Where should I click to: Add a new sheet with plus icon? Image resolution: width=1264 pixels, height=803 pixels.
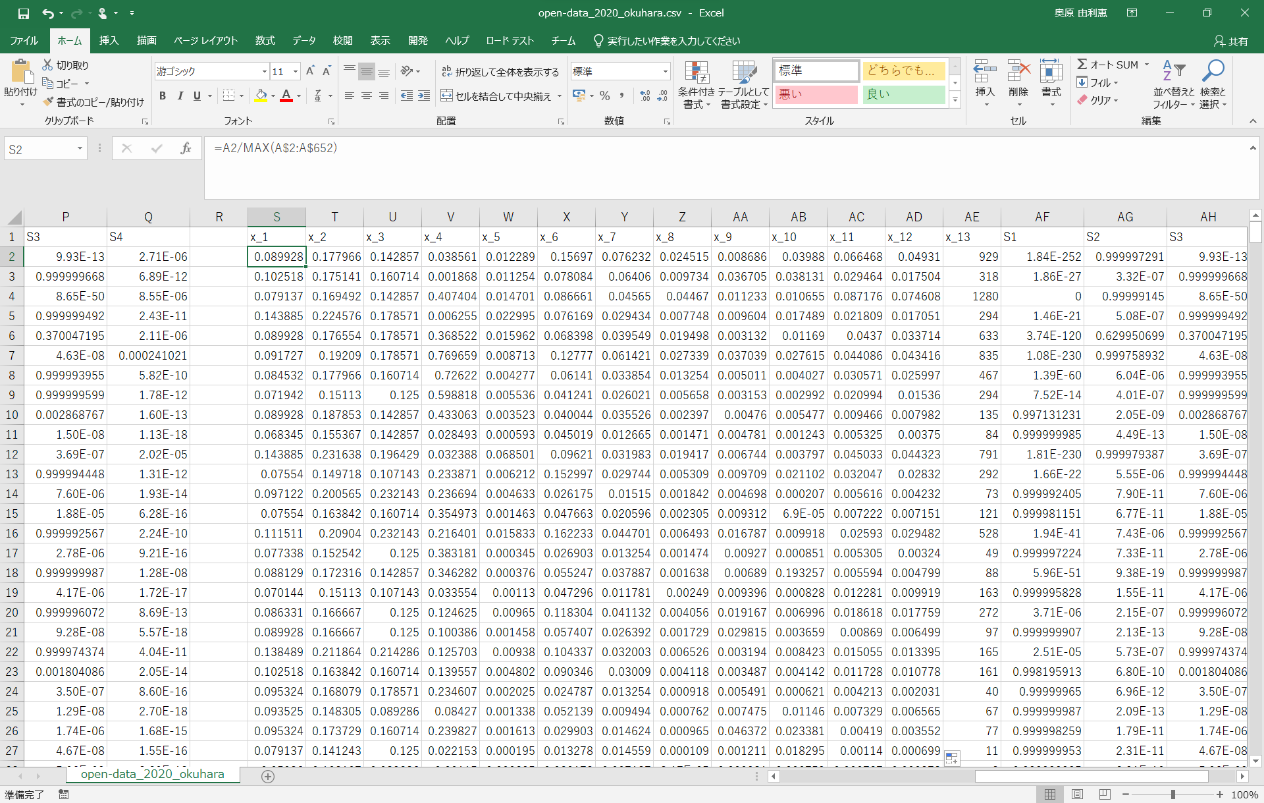point(268,776)
